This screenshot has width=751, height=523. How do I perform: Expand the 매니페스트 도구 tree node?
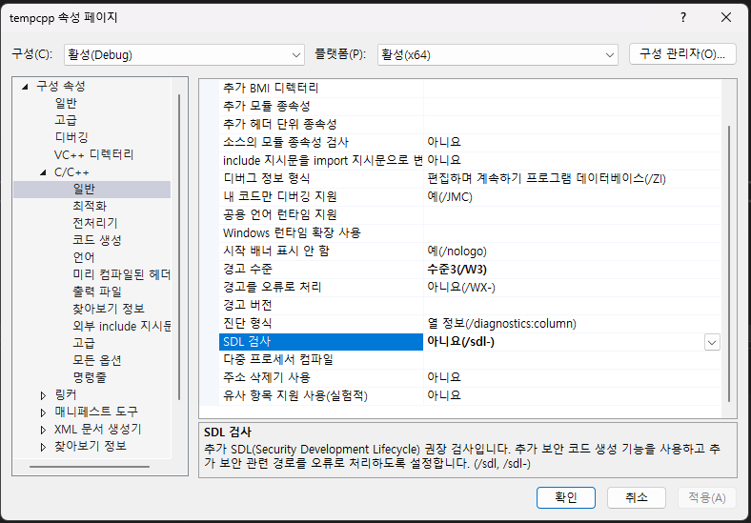click(x=43, y=412)
